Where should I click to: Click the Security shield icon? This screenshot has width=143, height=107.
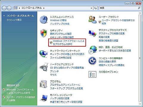click(x=43, y=33)
